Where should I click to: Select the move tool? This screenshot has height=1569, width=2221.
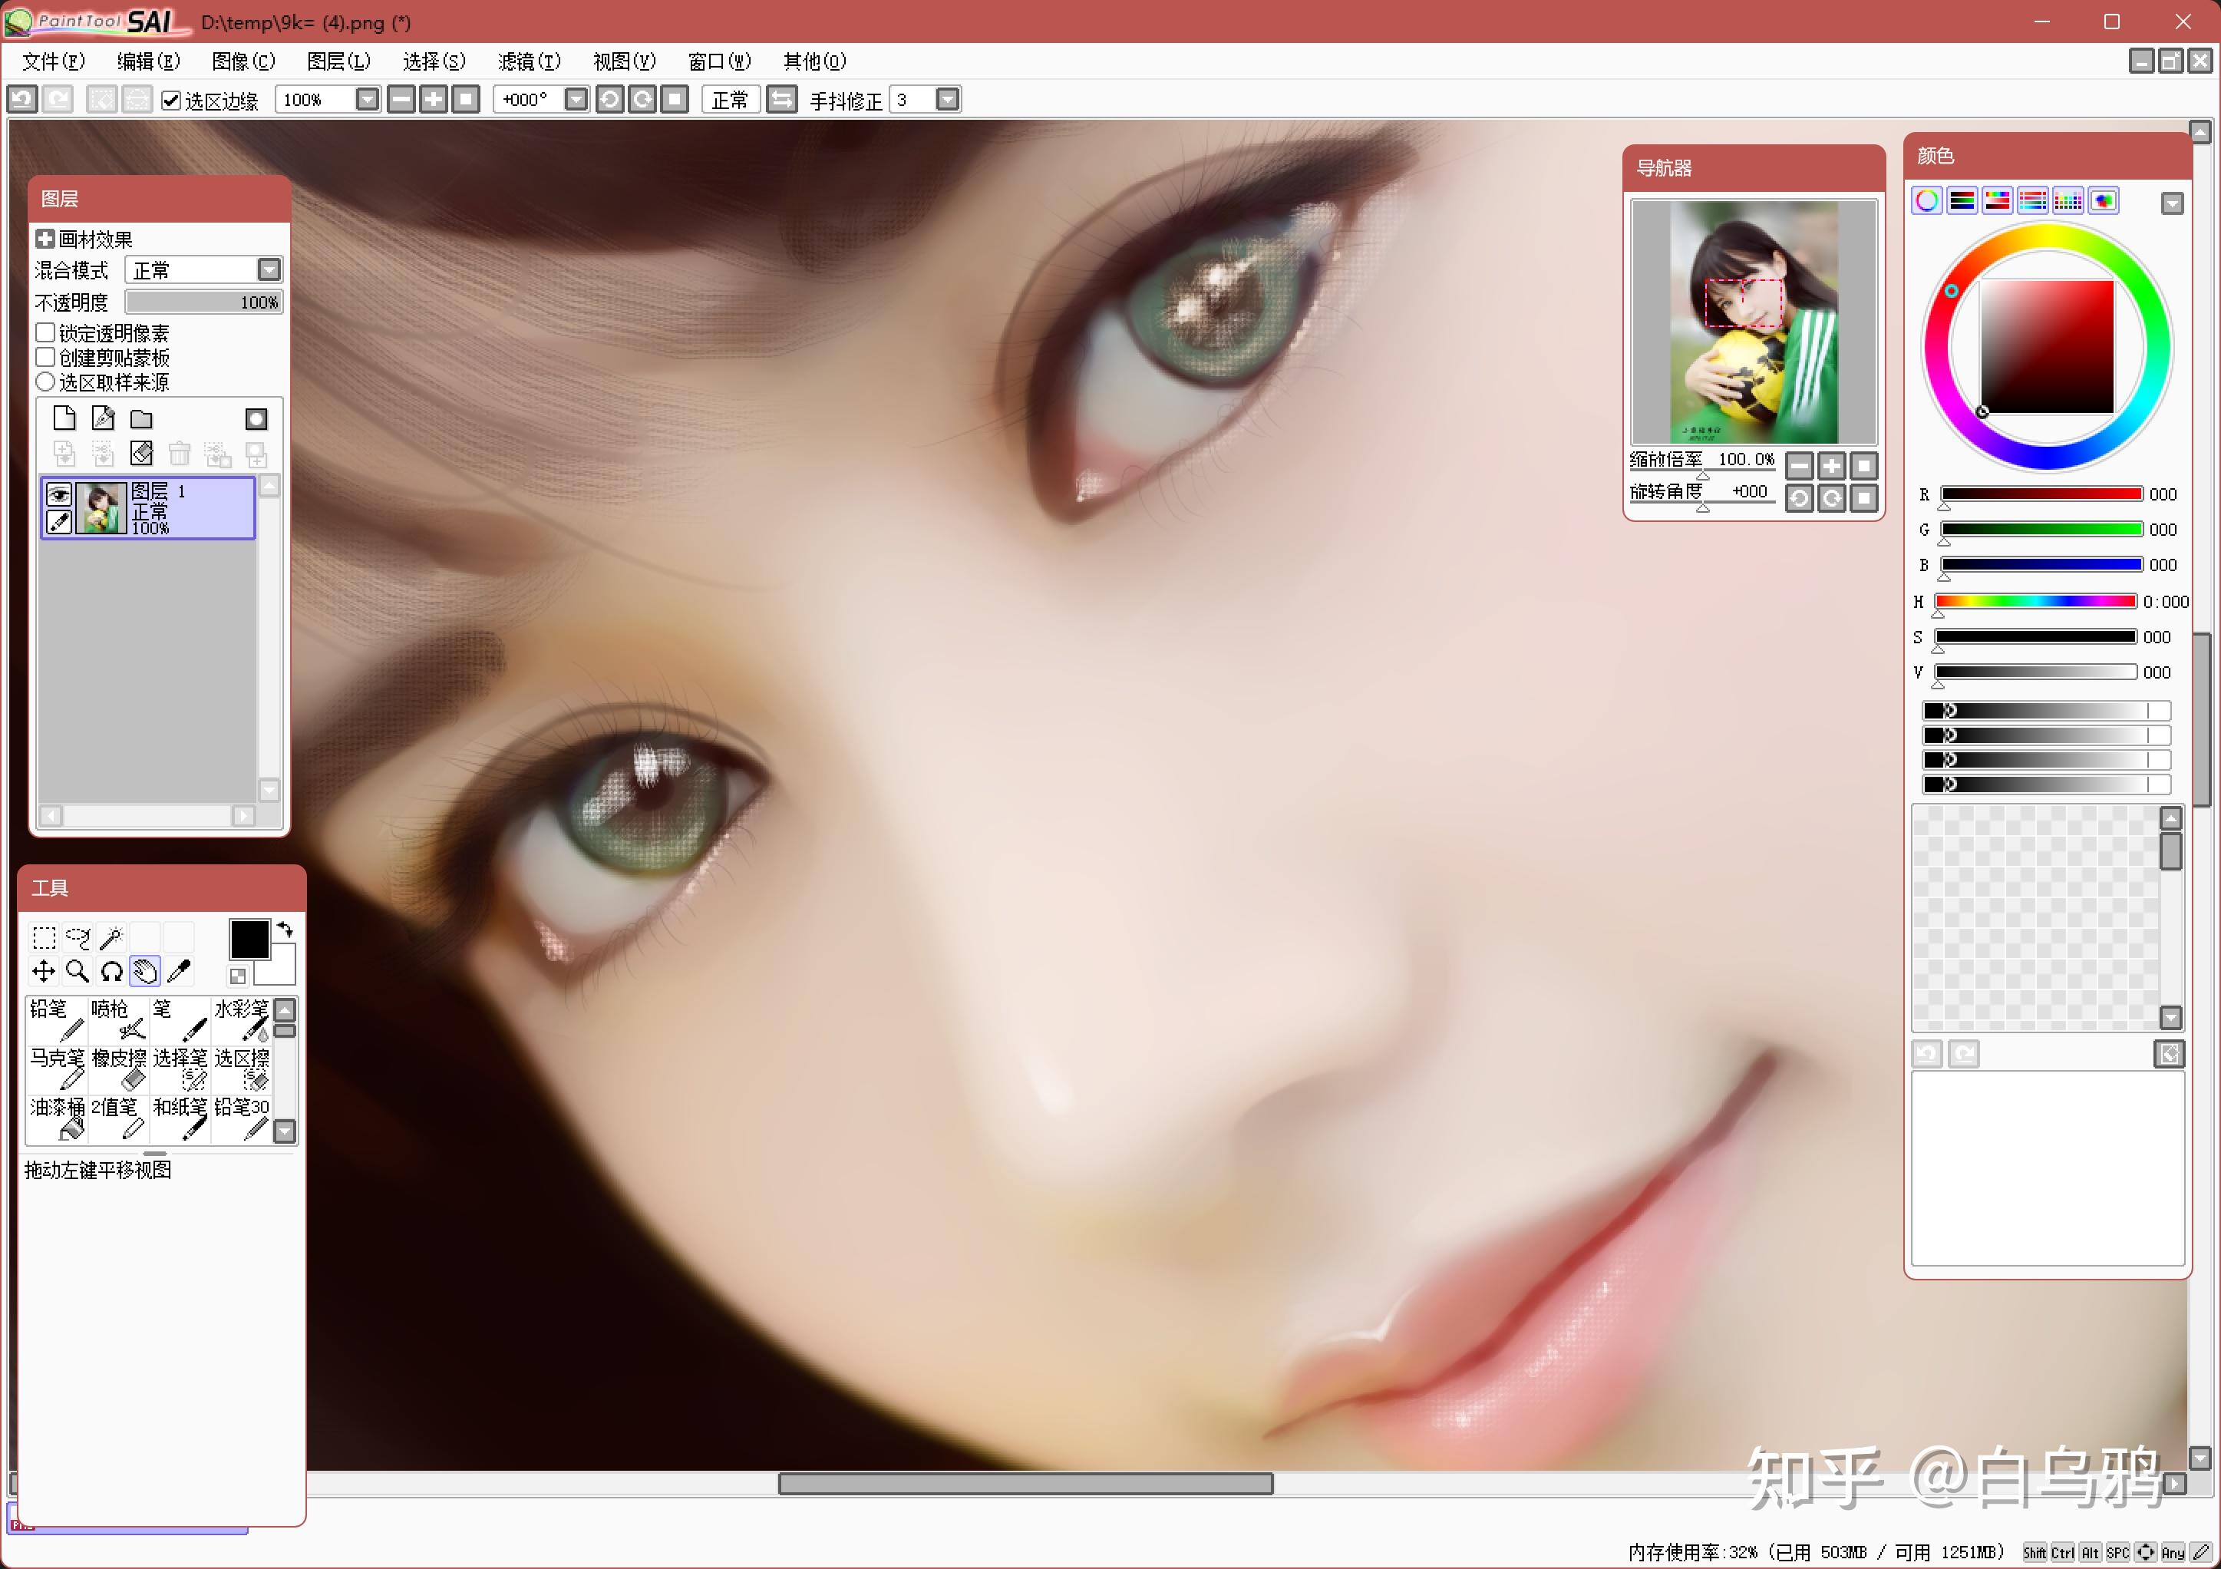coord(44,971)
